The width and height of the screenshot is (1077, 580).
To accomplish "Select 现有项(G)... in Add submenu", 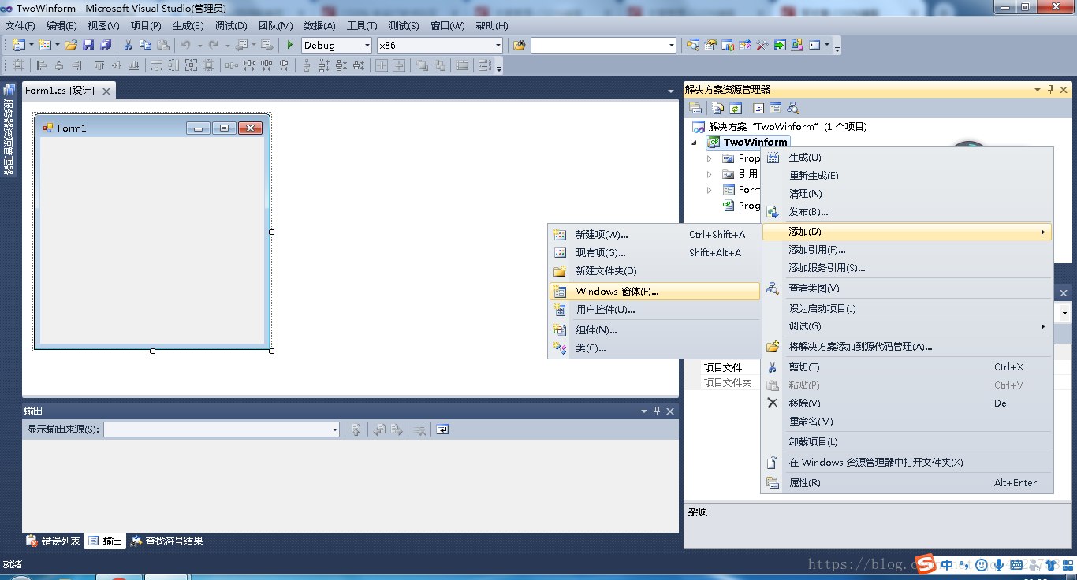I will [654, 253].
